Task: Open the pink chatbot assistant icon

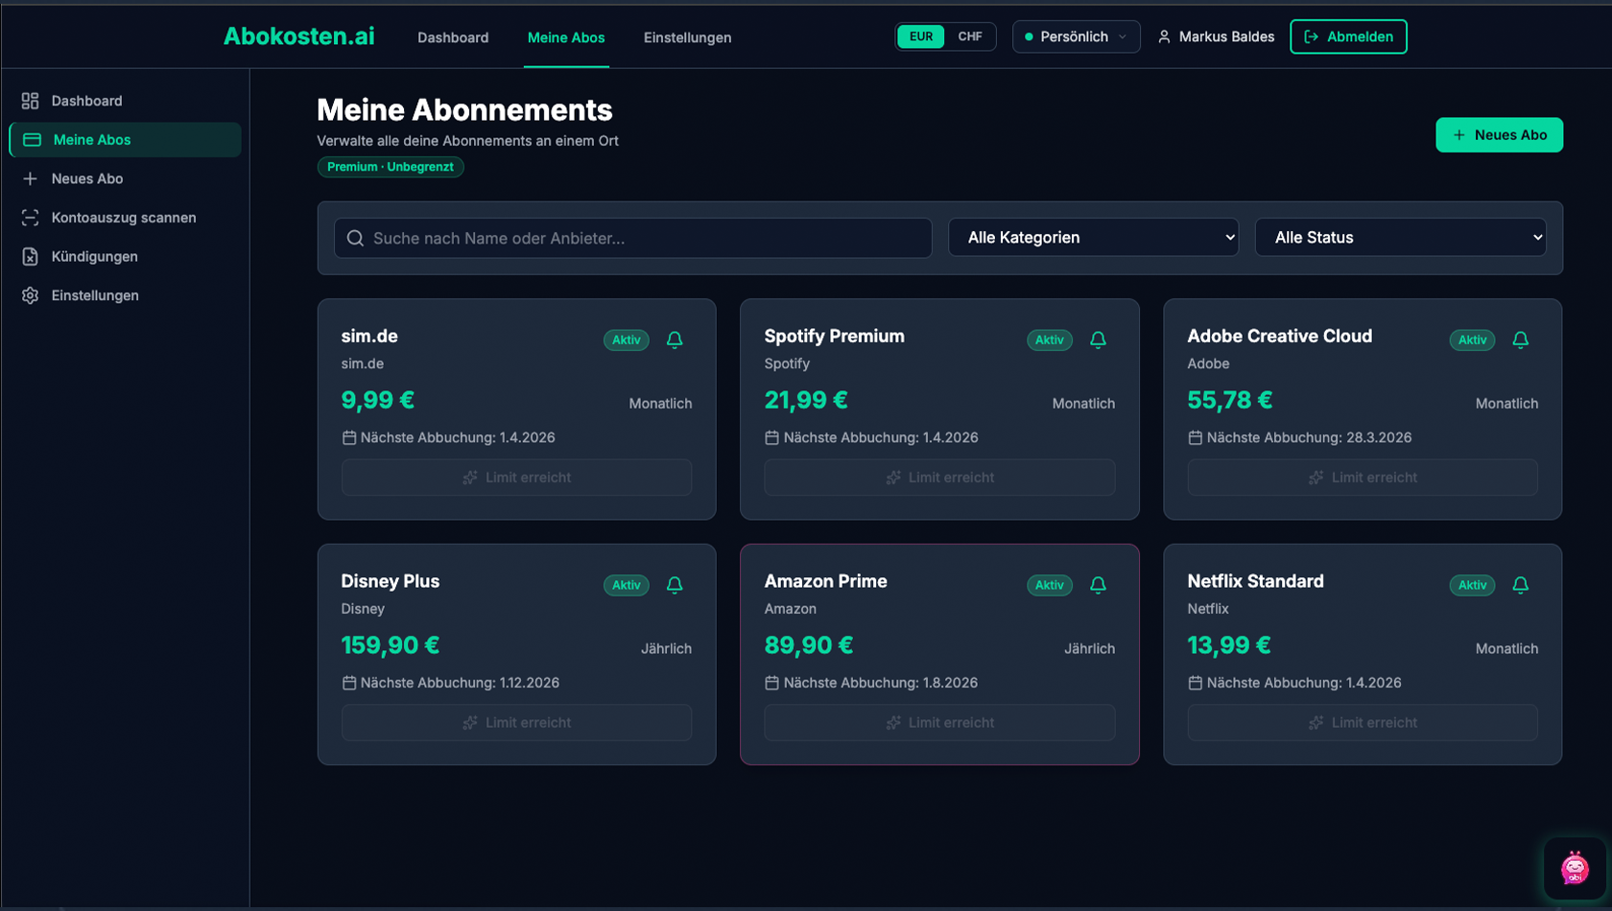Action: pos(1574,868)
